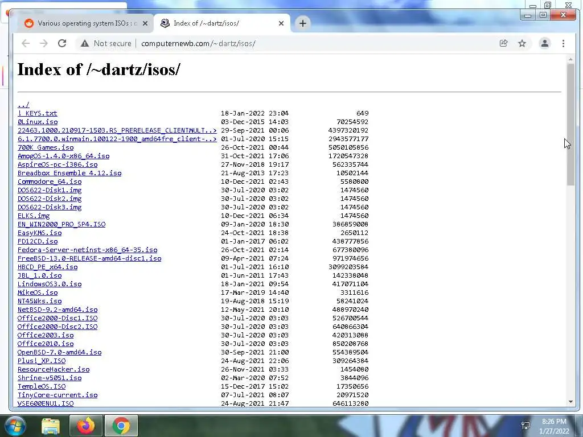Open the Chrome profile avatar

pyautogui.click(x=544, y=43)
